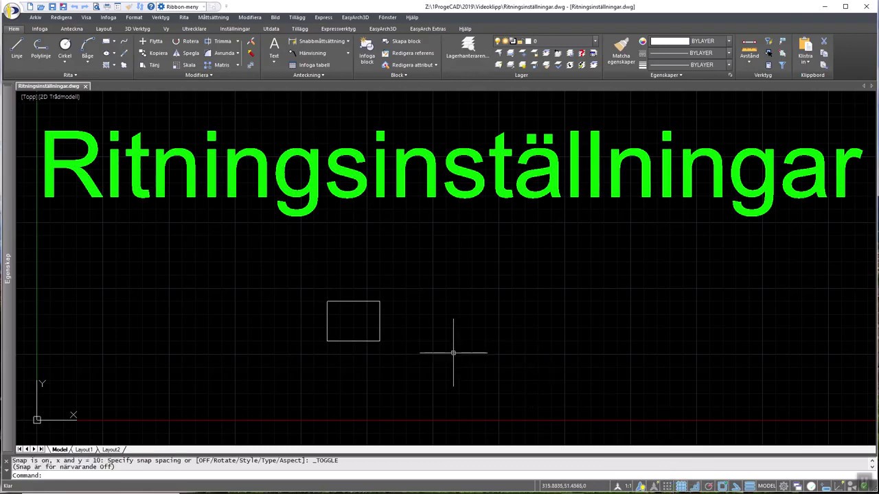Click the Command input line
The width and height of the screenshot is (879, 494).
439,475
